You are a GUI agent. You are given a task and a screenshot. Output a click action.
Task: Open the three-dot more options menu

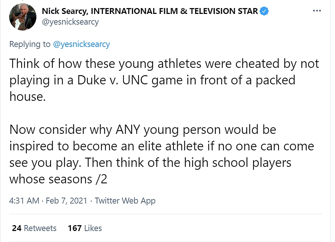[x=317, y=11]
